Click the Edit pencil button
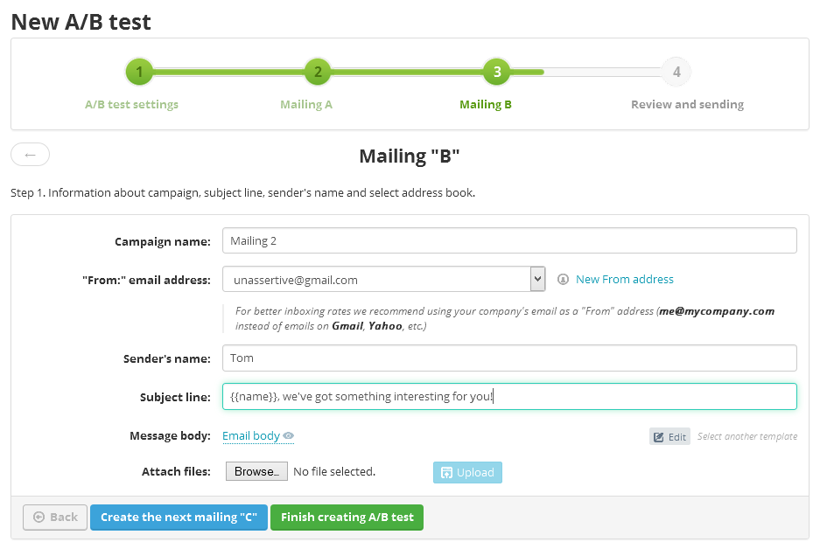This screenshot has width=820, height=549. click(x=669, y=436)
